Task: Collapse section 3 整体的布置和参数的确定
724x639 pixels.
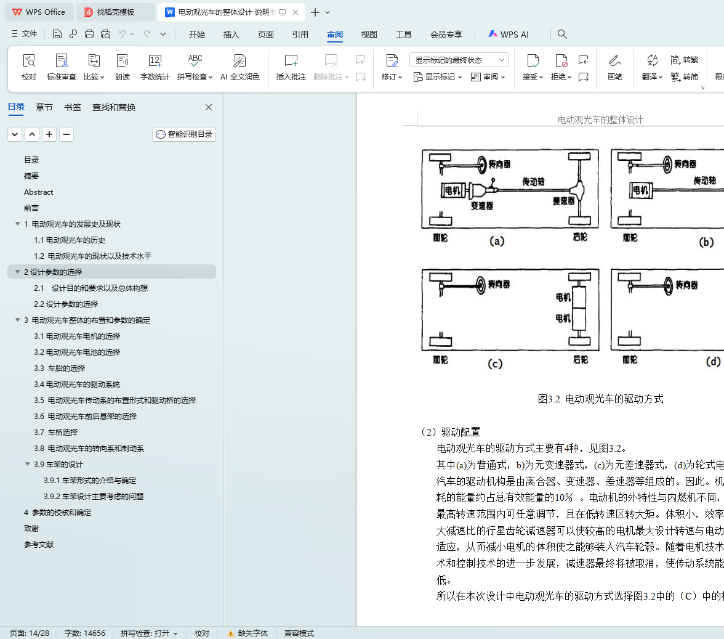Action: pos(17,320)
